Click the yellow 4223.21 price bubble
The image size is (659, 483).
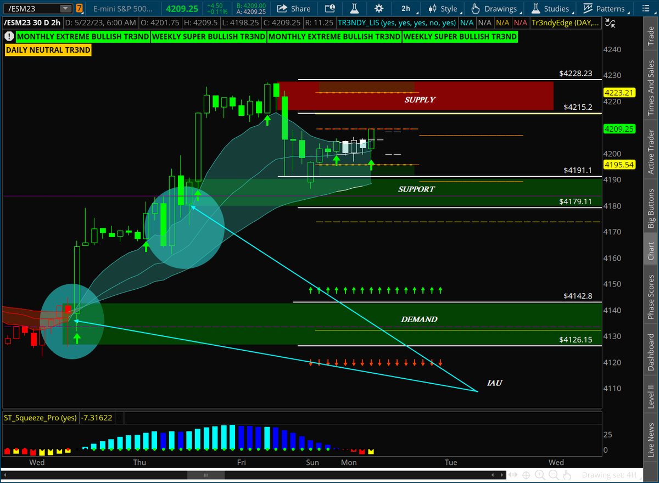pos(619,93)
